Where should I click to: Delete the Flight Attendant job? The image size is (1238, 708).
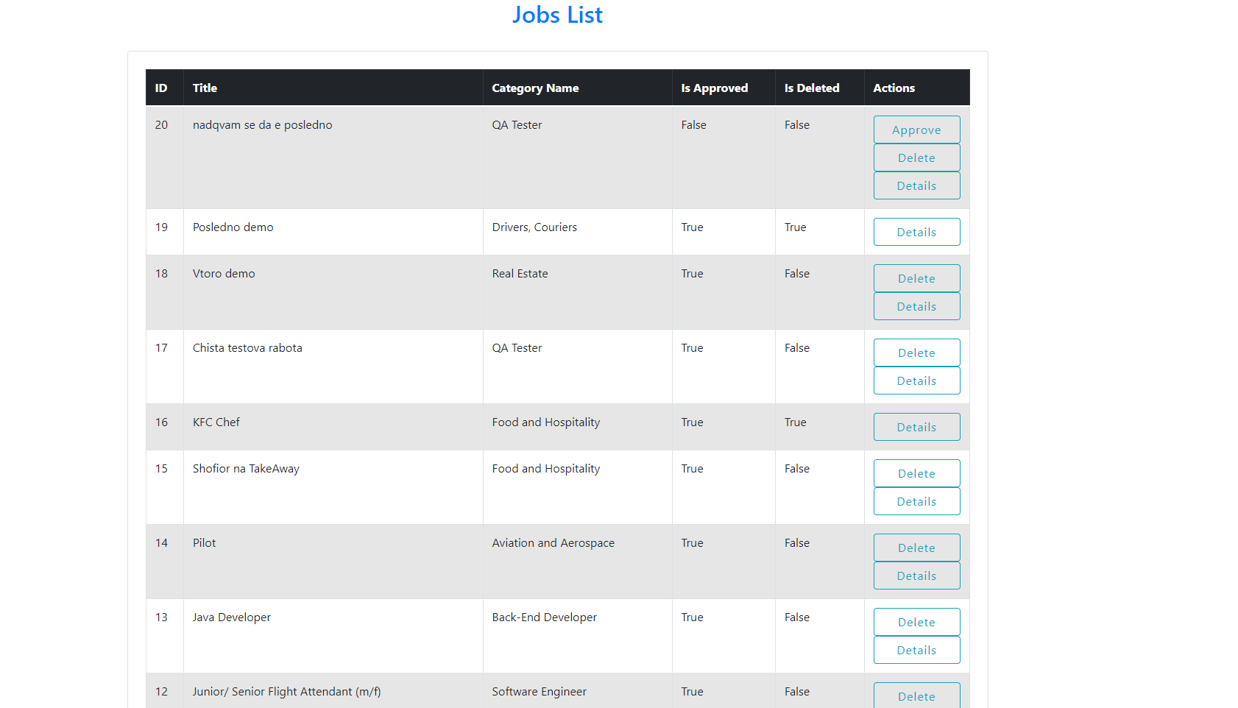click(916, 695)
